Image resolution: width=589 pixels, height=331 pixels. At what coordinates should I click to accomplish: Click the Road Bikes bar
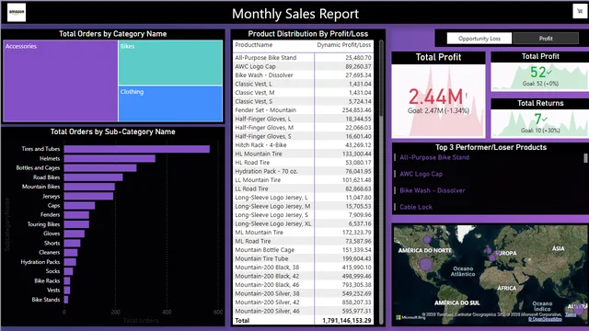click(x=93, y=177)
